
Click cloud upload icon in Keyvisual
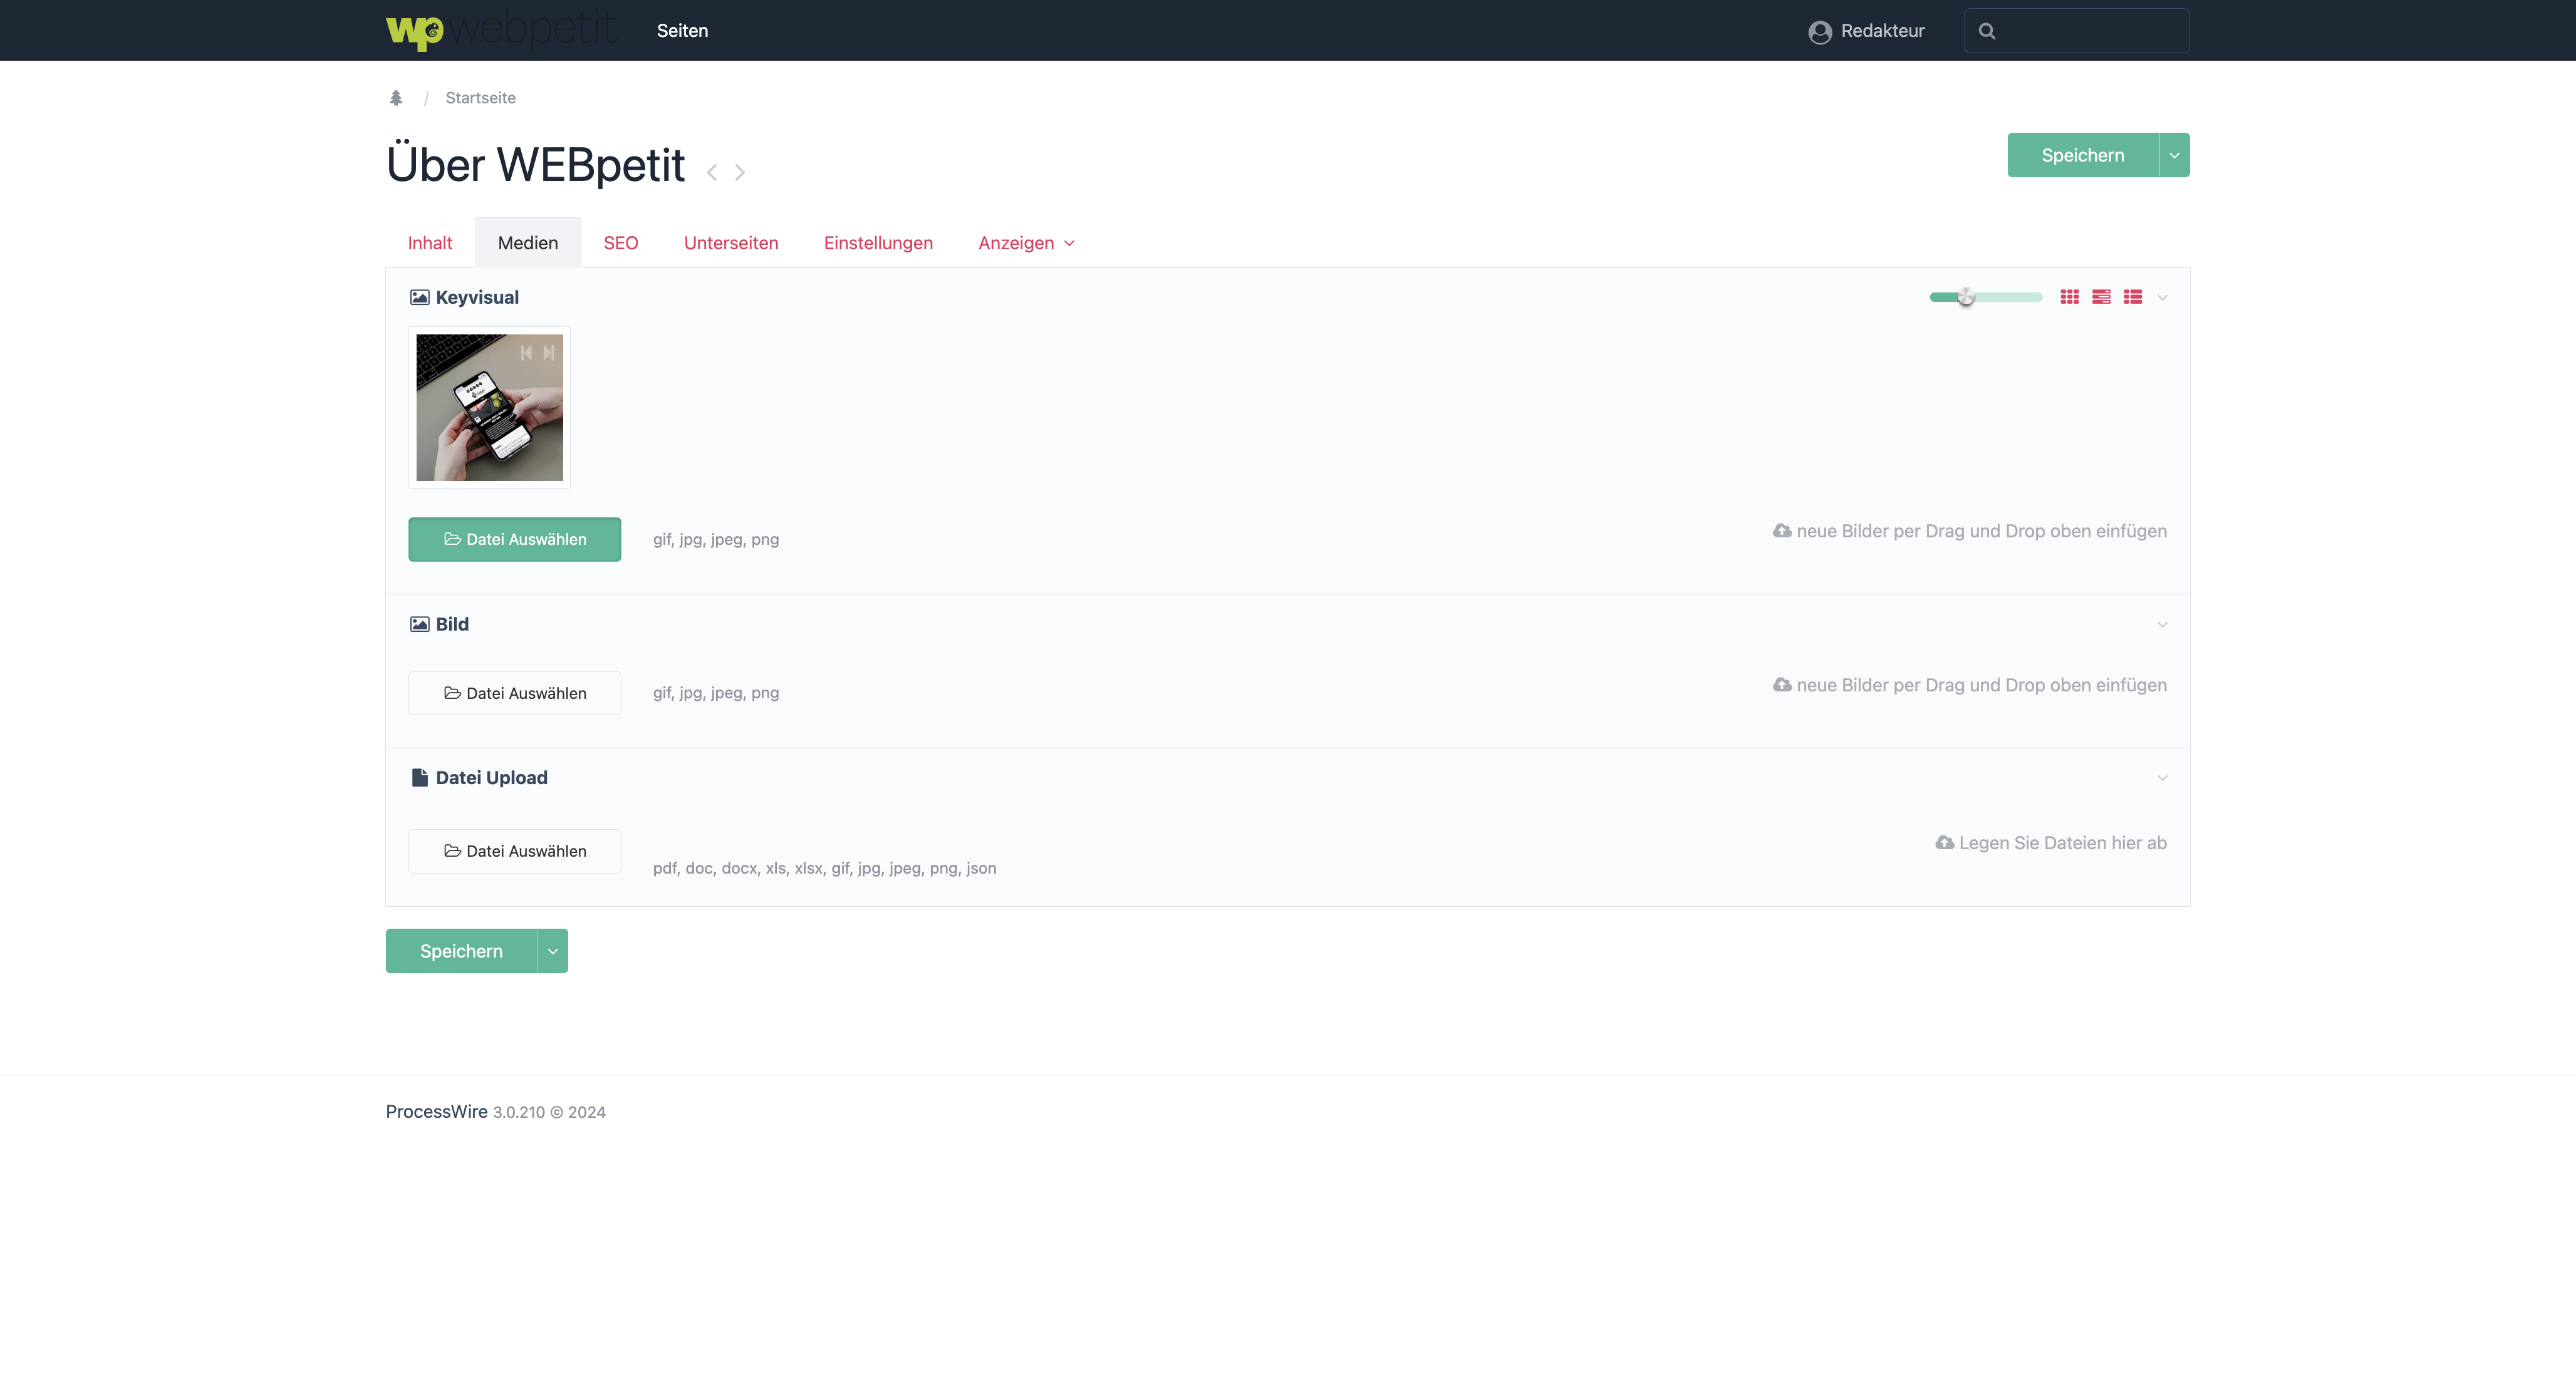pyautogui.click(x=1782, y=531)
